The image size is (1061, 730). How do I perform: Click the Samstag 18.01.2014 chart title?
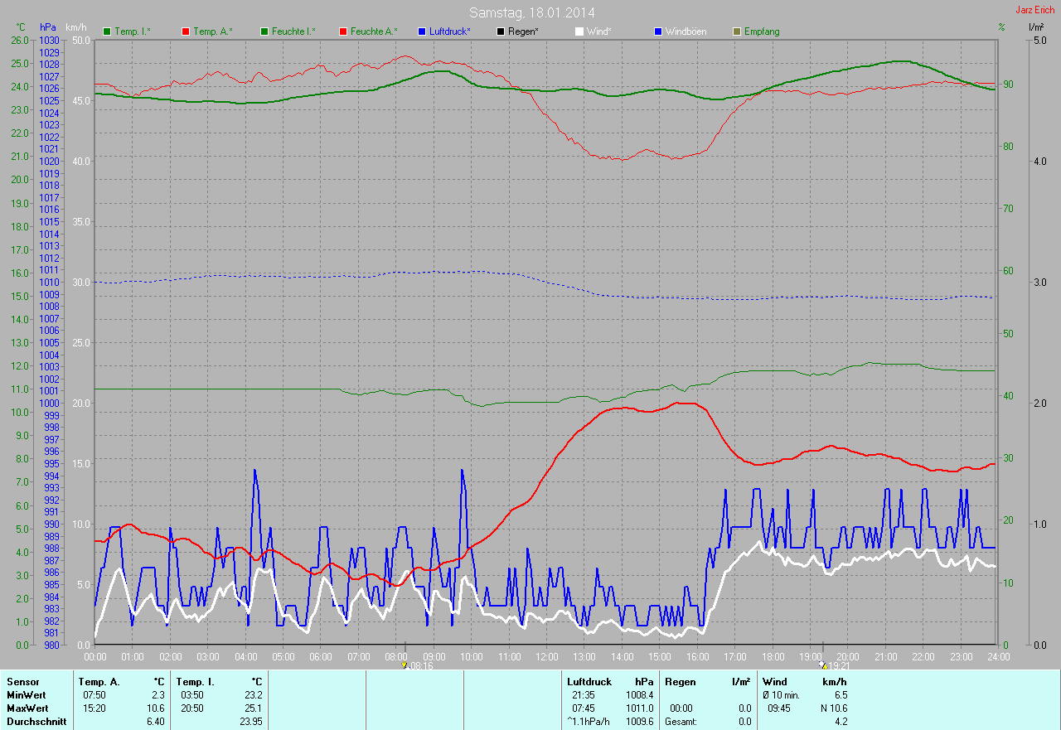pyautogui.click(x=531, y=12)
